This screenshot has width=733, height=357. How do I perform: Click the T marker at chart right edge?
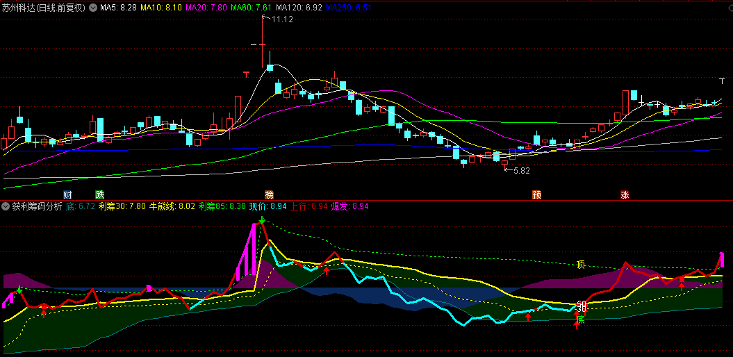(x=723, y=81)
